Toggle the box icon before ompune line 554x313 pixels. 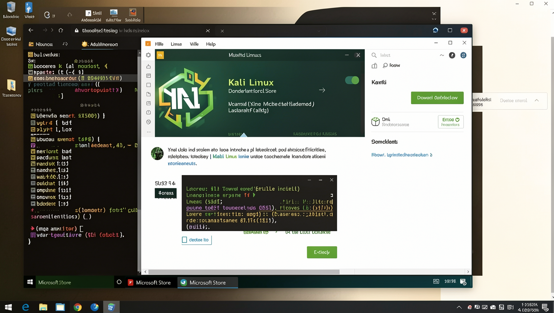[33, 190]
